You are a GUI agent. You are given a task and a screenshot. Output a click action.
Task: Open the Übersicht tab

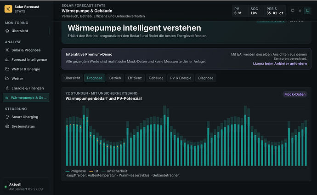[x=72, y=78]
